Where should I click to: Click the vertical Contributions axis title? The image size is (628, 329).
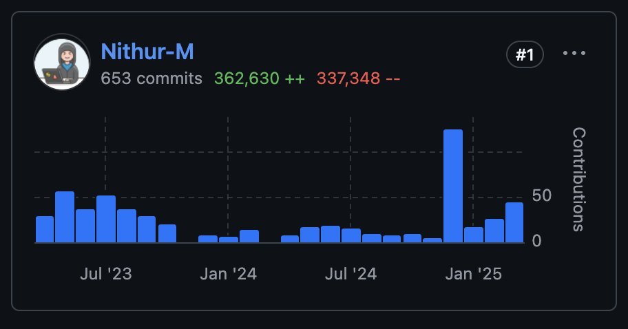coord(578,179)
